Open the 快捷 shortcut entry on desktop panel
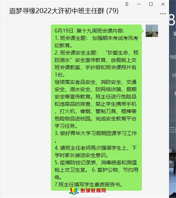Viewport: 176px width, 198px height. (x=173, y=57)
